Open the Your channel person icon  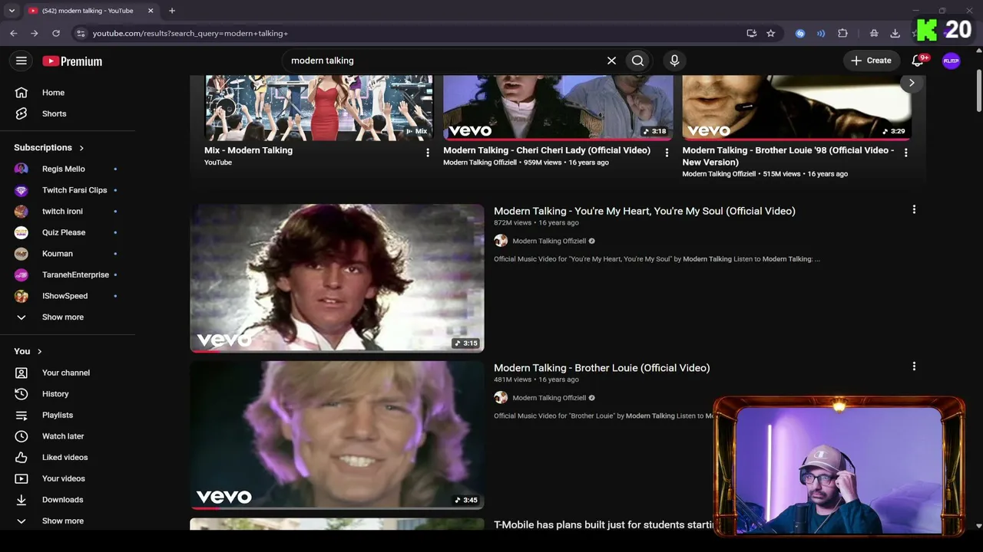point(22,373)
